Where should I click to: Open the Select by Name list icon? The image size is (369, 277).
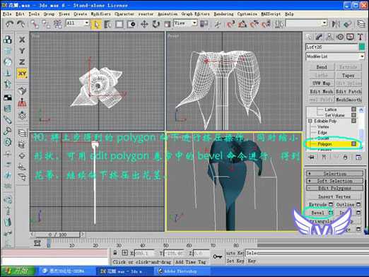point(107,24)
